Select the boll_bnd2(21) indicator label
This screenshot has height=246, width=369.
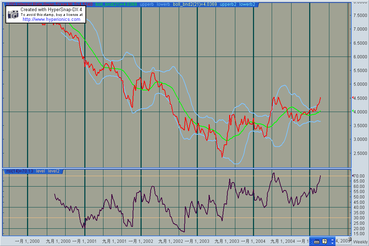[x=195, y=4]
